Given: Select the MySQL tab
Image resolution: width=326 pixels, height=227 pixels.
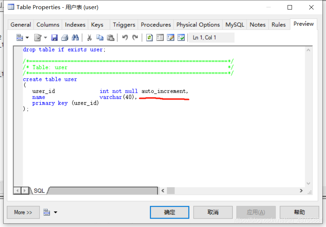Looking at the screenshot, I should point(235,25).
